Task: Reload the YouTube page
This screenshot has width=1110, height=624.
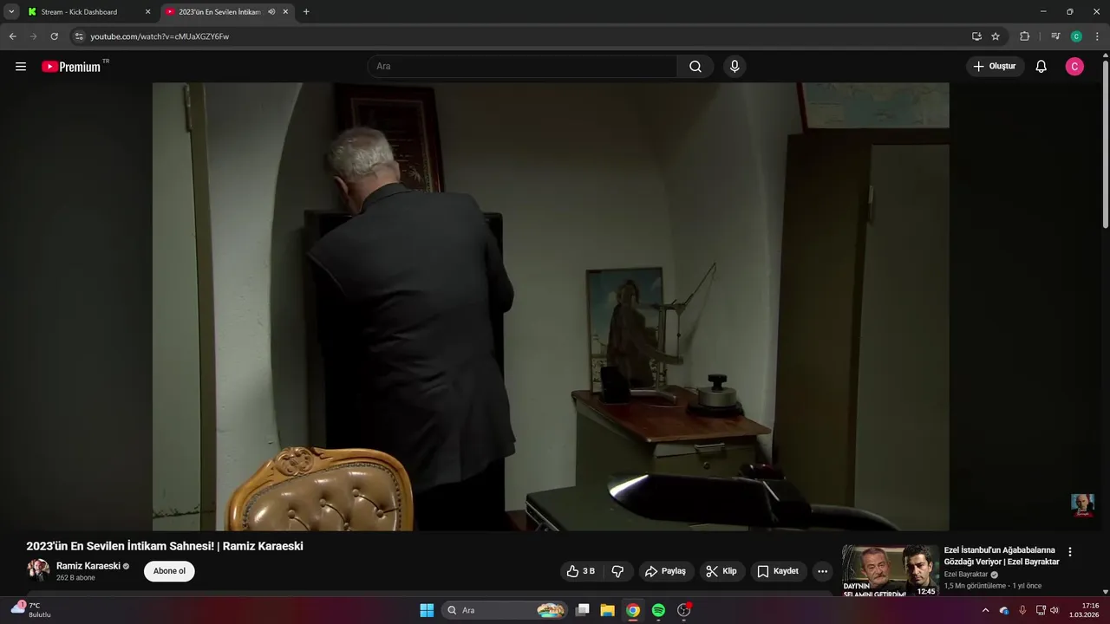Action: point(54,36)
